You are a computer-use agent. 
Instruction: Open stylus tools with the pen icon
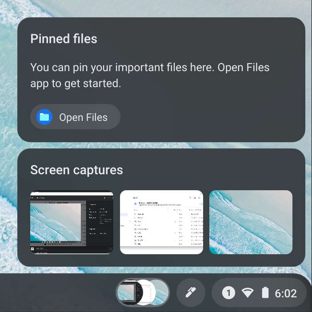click(191, 292)
